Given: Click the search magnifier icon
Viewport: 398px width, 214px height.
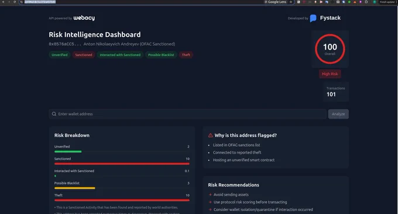Looking at the screenshot, I should click(x=54, y=114).
